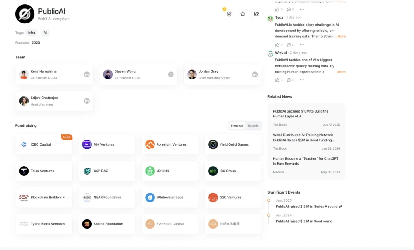Click the MH Ventures logo
414x250 pixels.
tap(87, 144)
